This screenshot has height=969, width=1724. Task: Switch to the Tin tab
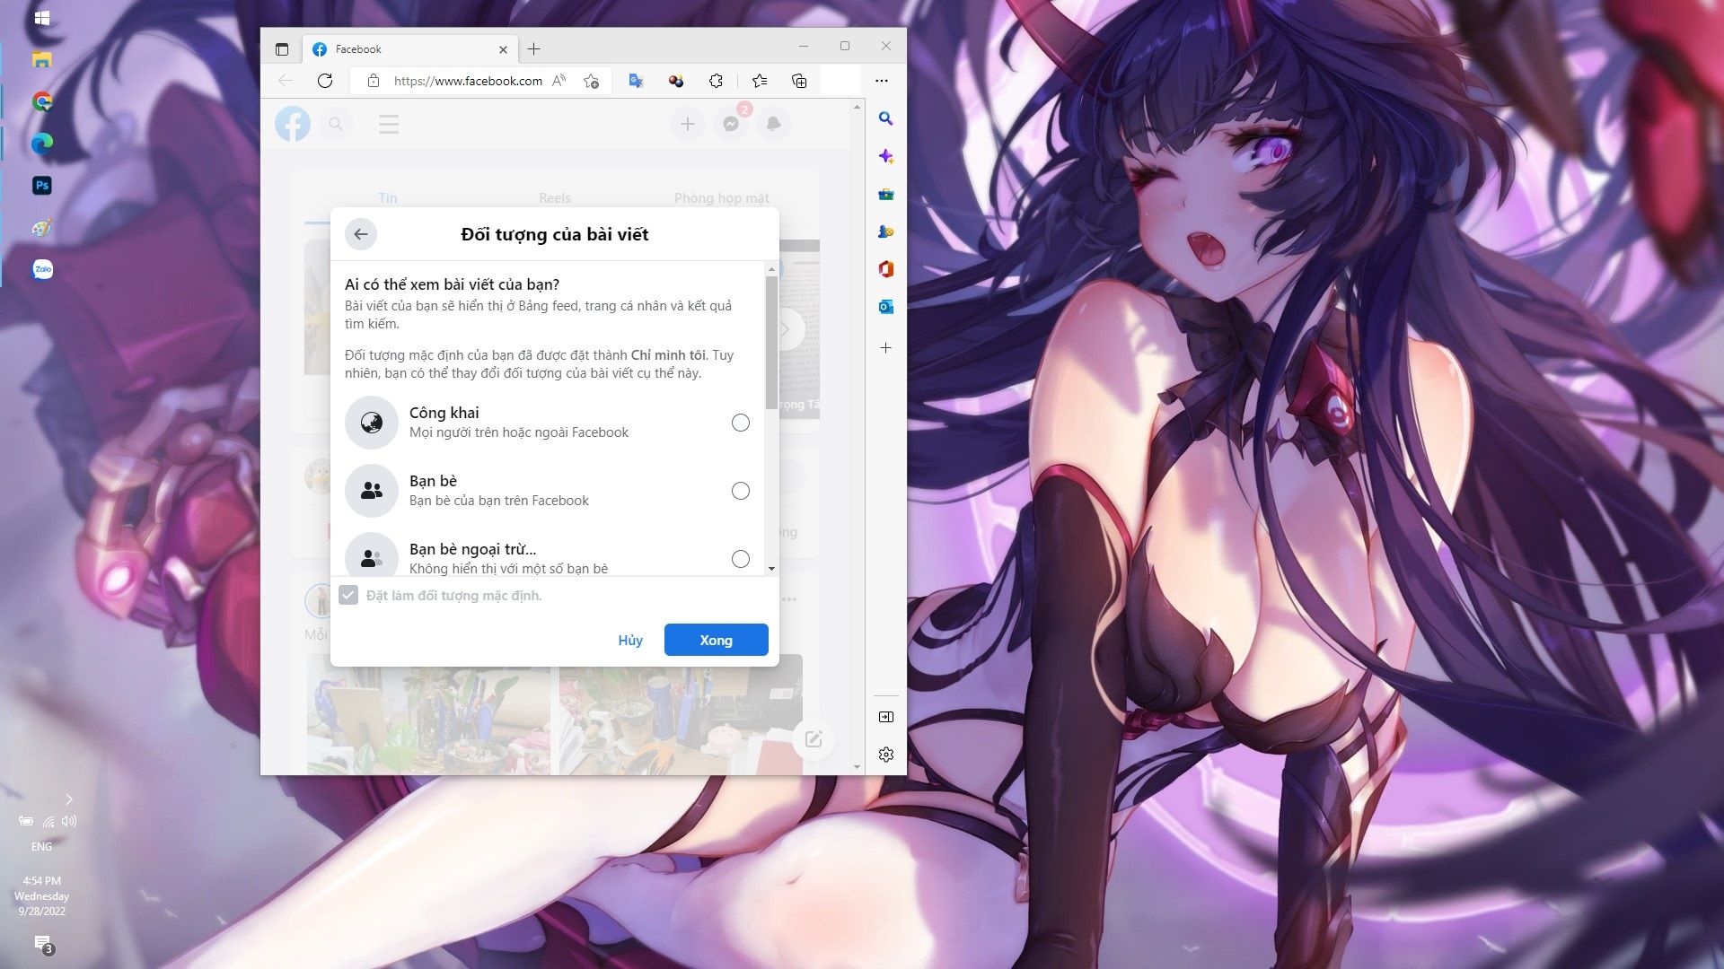point(388,197)
